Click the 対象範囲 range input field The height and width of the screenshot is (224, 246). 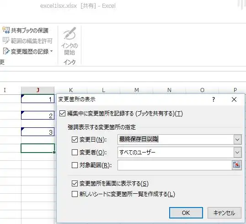(x=175, y=165)
